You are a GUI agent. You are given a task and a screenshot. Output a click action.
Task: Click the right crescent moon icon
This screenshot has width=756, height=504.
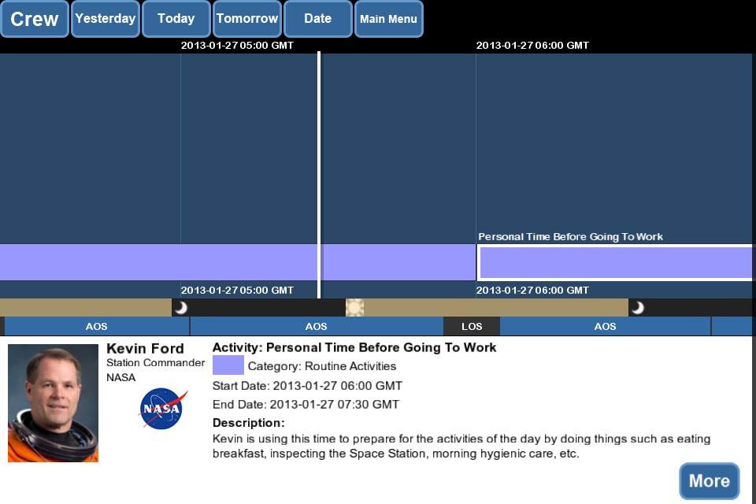[637, 308]
